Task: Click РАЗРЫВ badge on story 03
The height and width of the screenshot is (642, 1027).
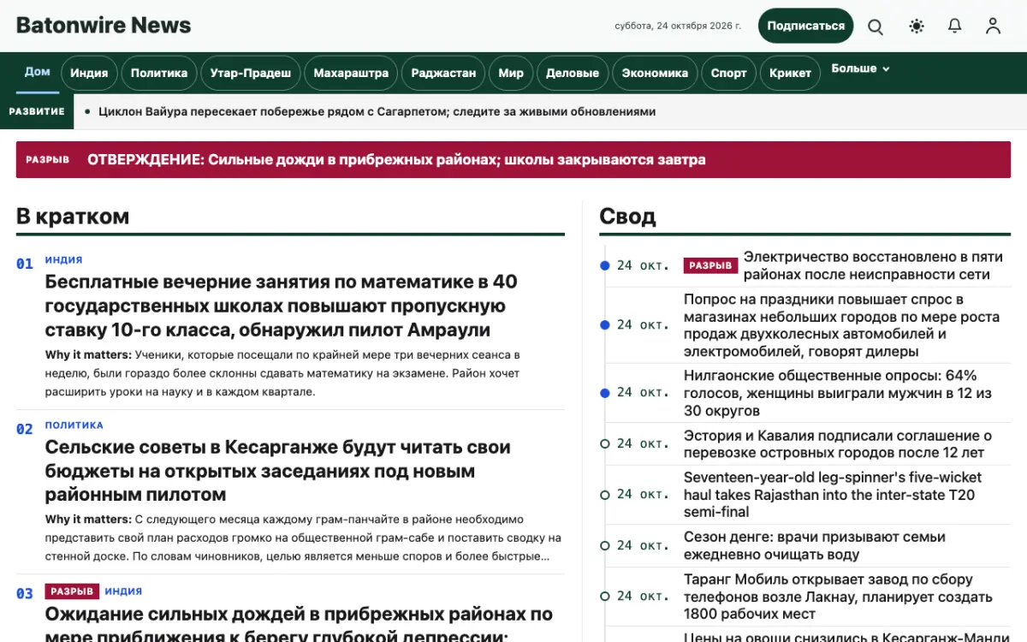Action: (x=72, y=591)
